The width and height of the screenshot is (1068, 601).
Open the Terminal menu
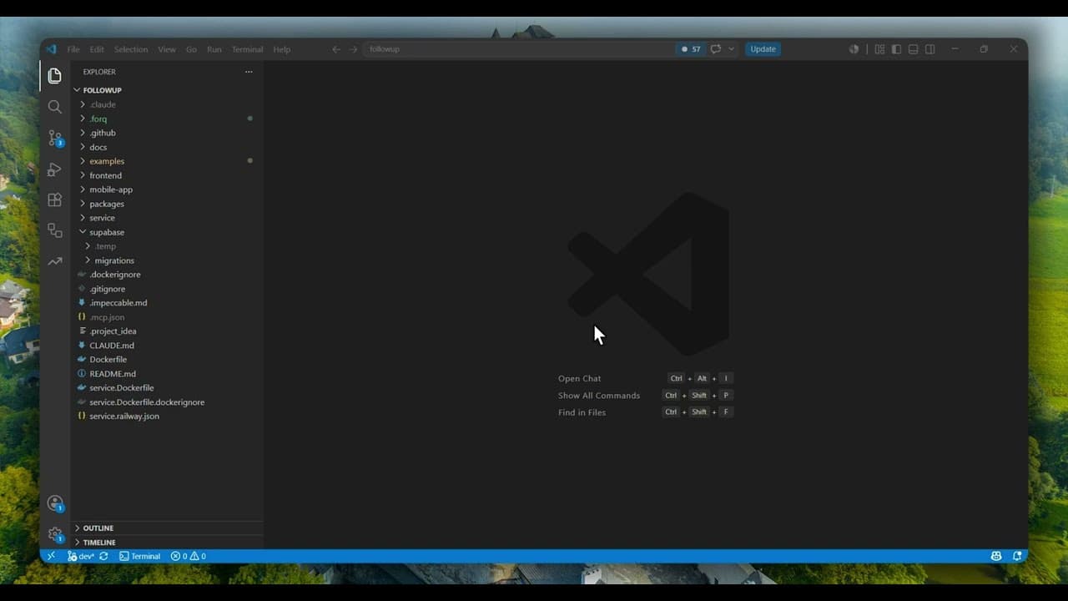247,49
